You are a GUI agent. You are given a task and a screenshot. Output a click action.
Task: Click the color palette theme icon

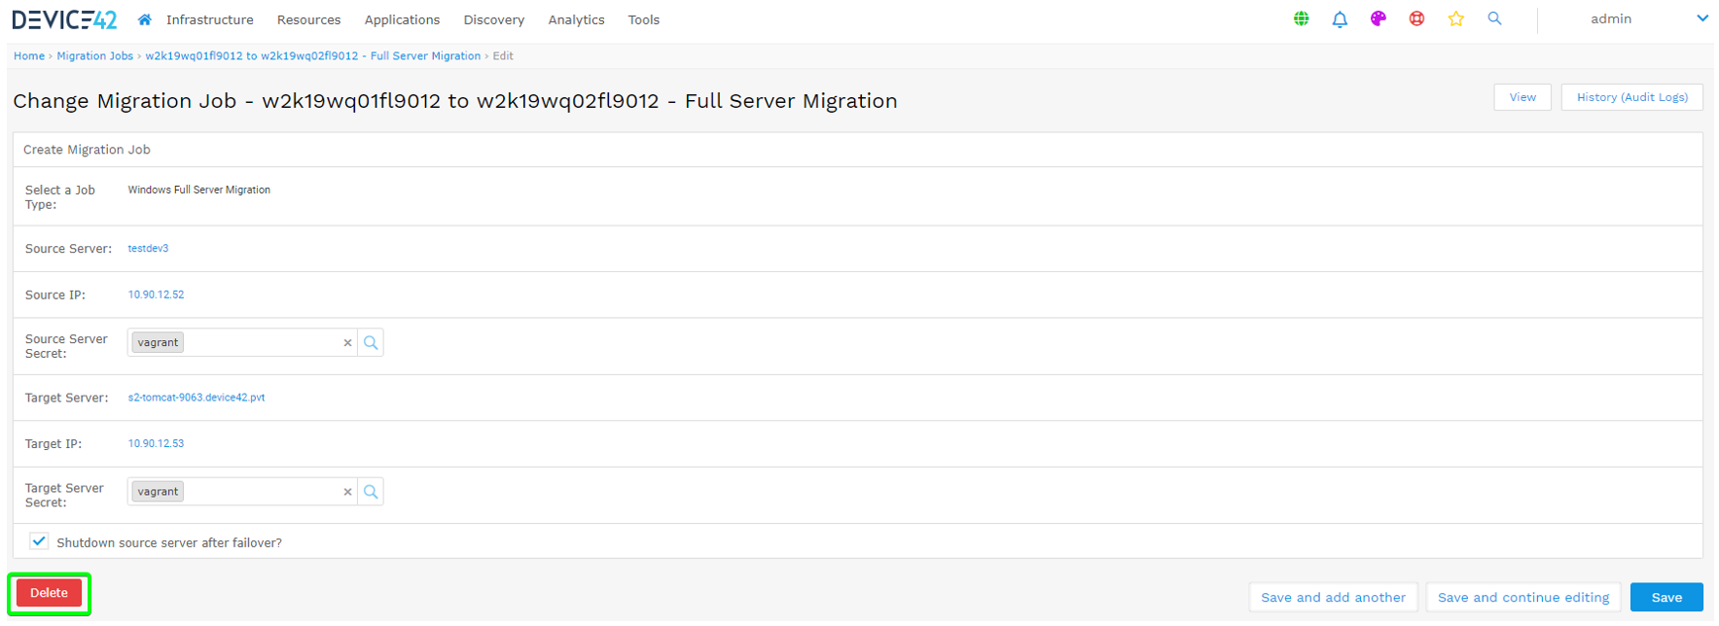click(1378, 18)
